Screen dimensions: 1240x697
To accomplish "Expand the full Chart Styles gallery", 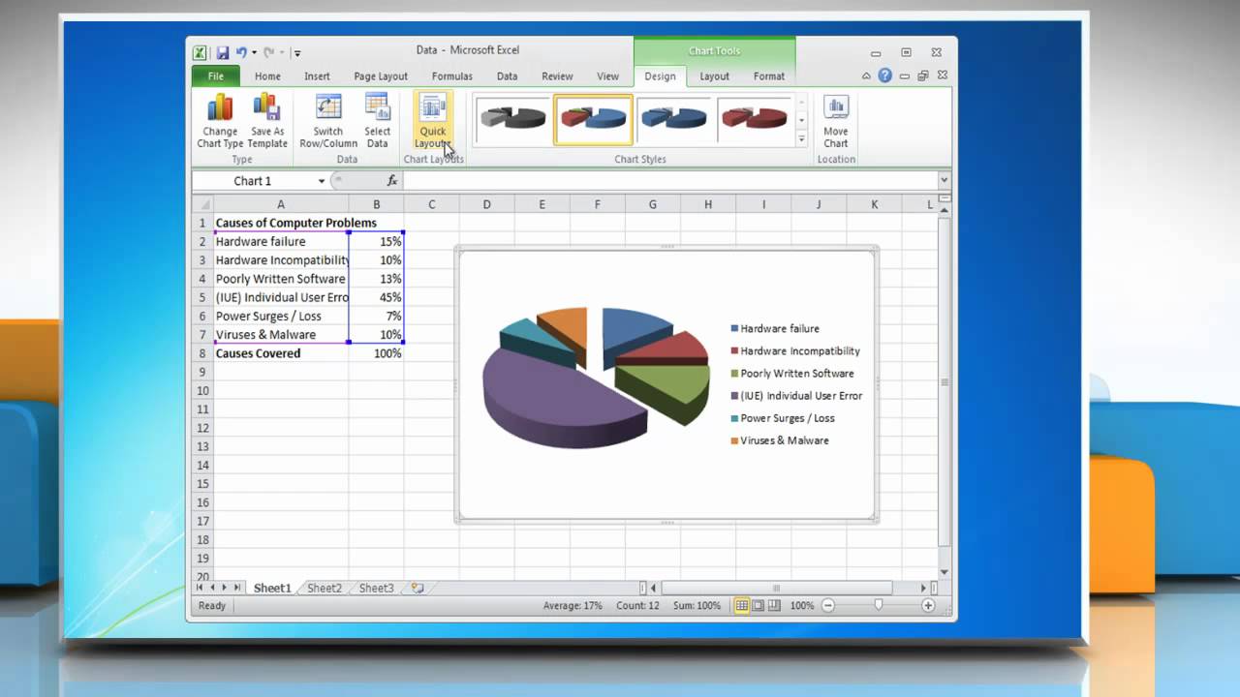I will pos(801,138).
